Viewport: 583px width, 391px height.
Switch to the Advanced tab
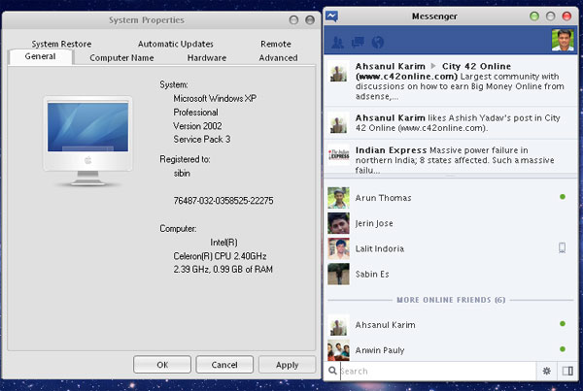[278, 58]
